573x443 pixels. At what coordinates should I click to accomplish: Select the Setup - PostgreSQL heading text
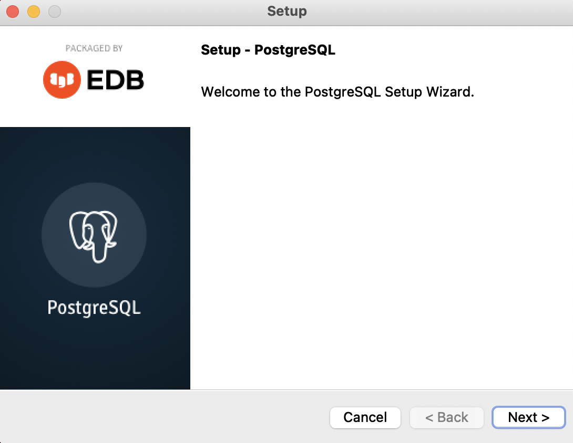(268, 50)
